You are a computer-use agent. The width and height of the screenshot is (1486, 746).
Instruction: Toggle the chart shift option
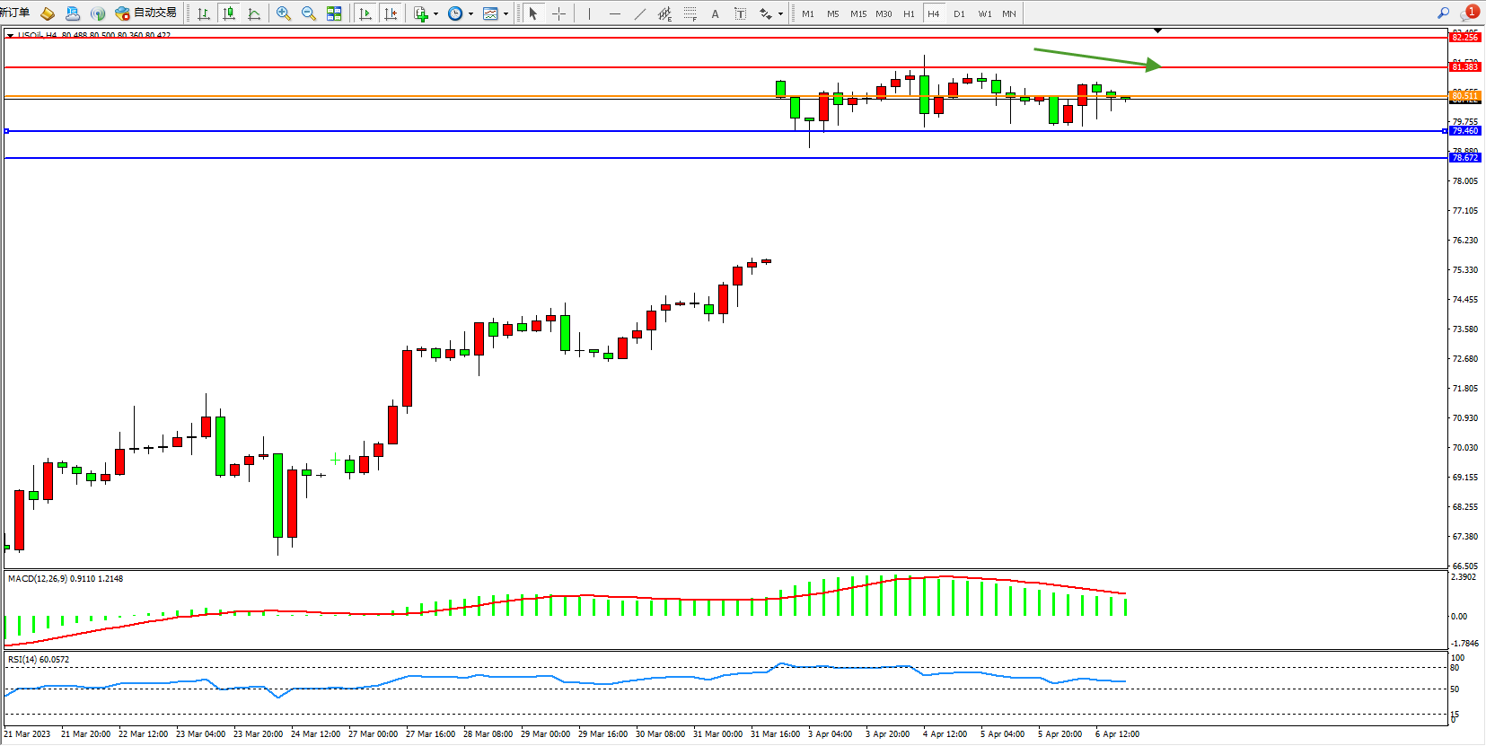[x=391, y=13]
